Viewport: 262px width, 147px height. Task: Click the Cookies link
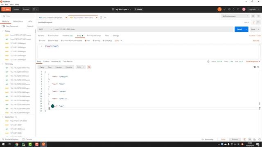point(252,36)
